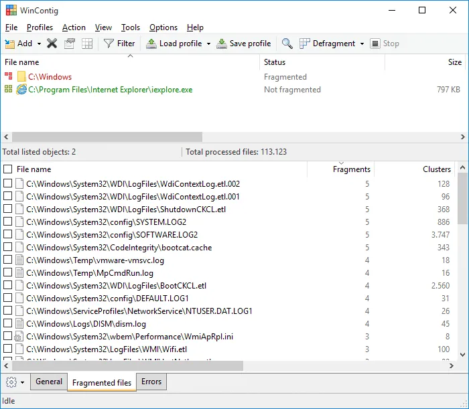Open the Load profile dropdown arrow
Viewport: 469px width, 409px height.
coord(208,44)
